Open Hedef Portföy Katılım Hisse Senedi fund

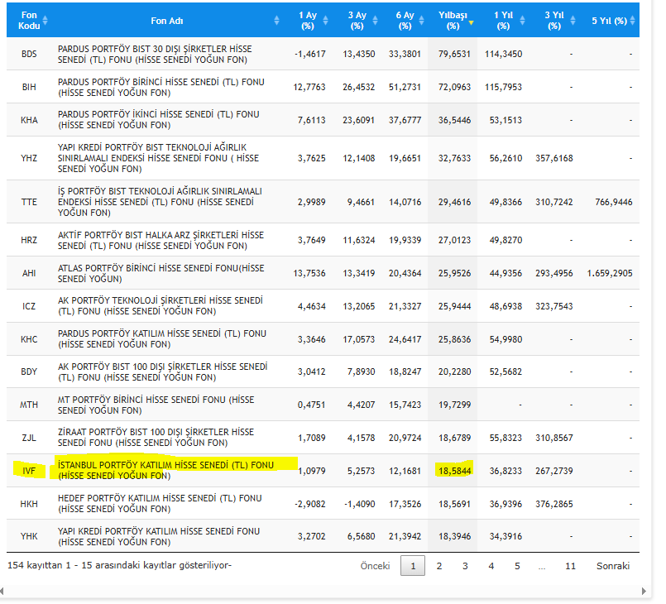[160, 504]
